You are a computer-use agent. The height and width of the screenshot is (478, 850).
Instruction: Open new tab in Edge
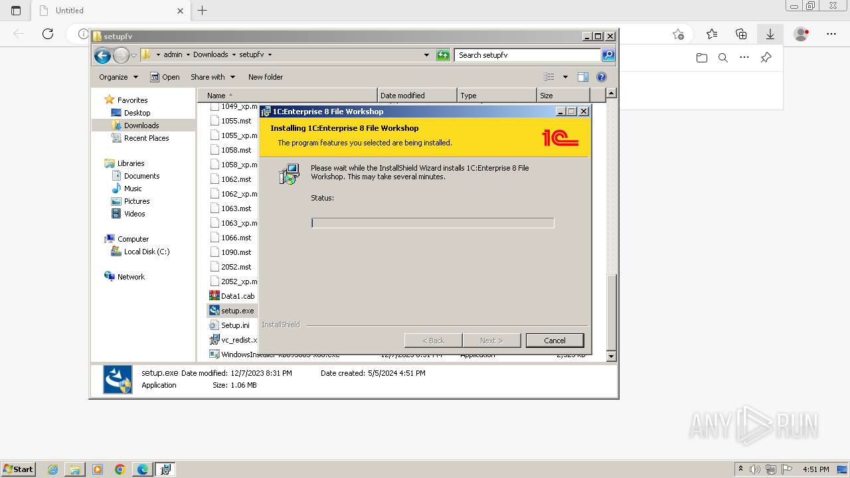pos(203,10)
